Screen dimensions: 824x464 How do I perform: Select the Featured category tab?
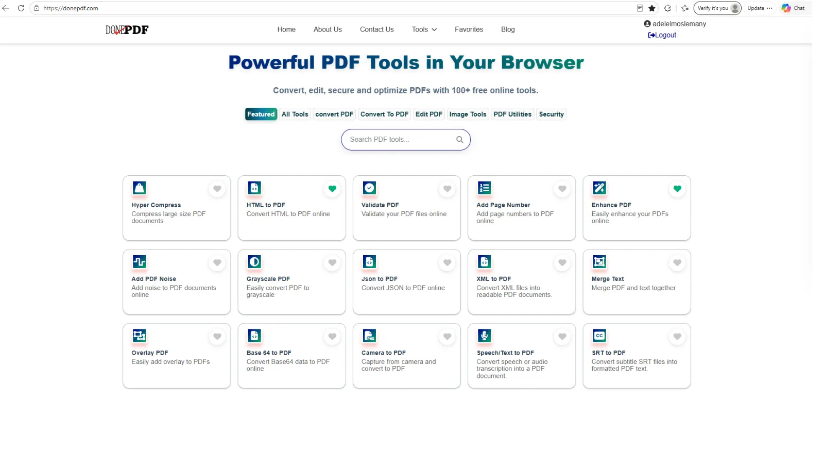[x=261, y=114]
